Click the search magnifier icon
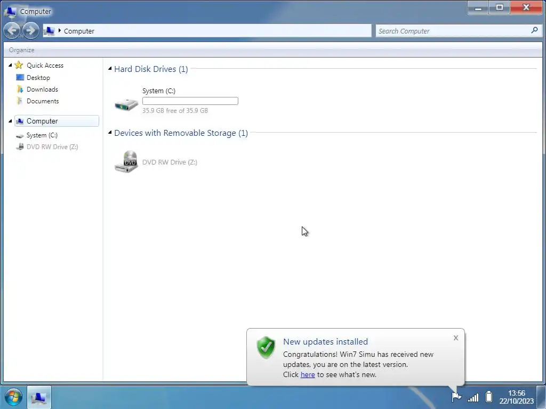This screenshot has height=409, width=546. tap(534, 30)
